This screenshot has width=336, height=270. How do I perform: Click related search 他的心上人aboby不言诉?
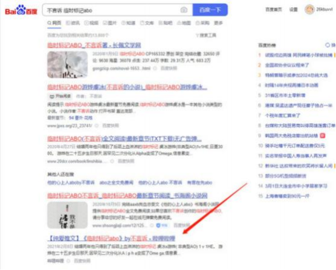click(x=71, y=182)
